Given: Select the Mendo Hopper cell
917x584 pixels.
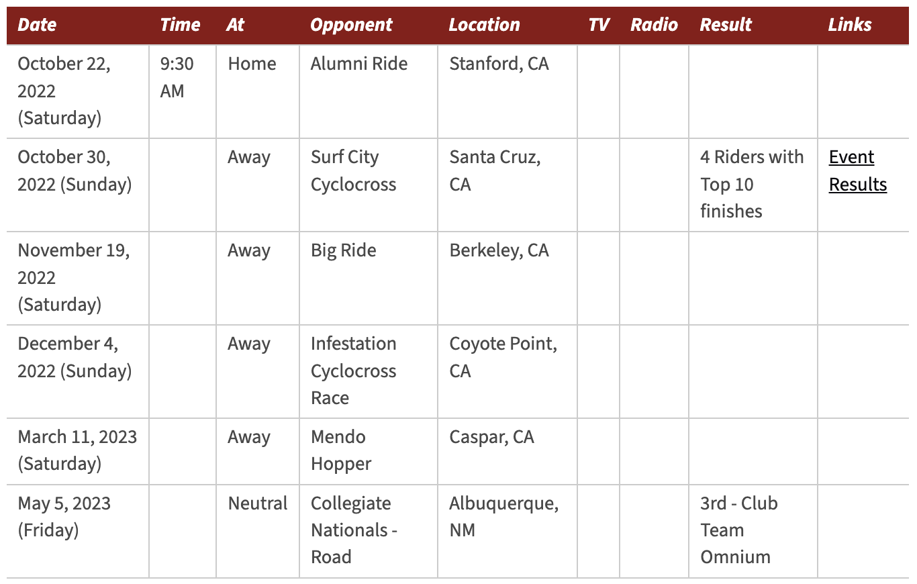Looking at the screenshot, I should click(369, 451).
